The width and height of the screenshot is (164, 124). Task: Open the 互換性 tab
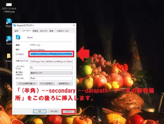click(35, 31)
